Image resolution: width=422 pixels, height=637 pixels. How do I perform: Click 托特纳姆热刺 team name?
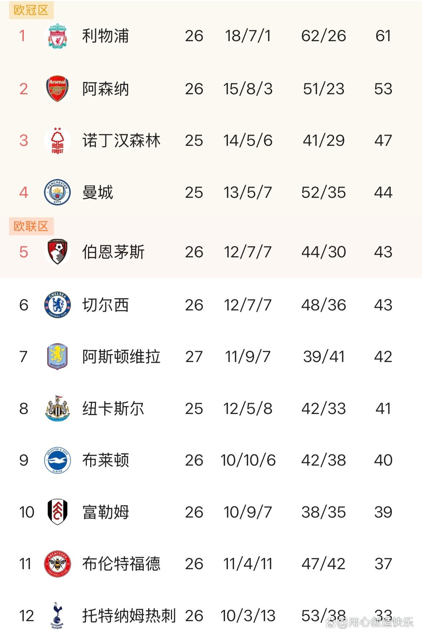129,615
